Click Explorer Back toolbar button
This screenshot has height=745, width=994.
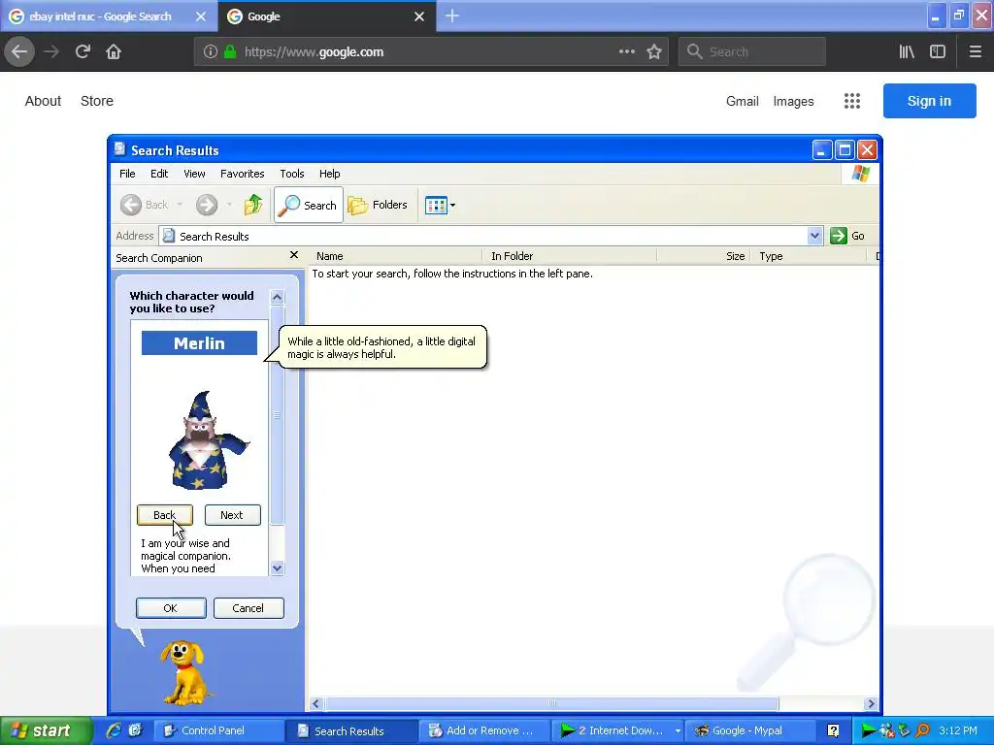pyautogui.click(x=146, y=205)
